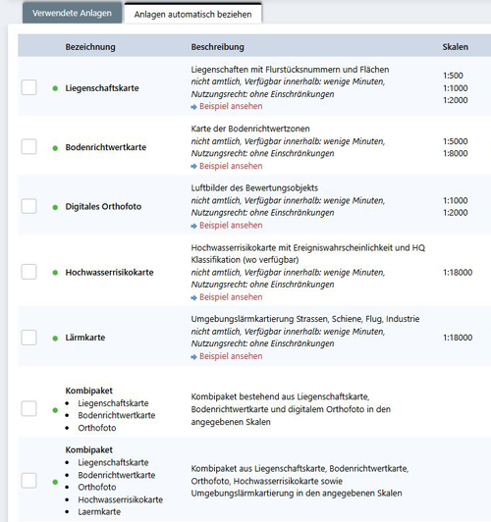Click 'Karte der Bodenrichtwertzonen' description
This screenshot has height=522, width=491.
[x=250, y=129]
